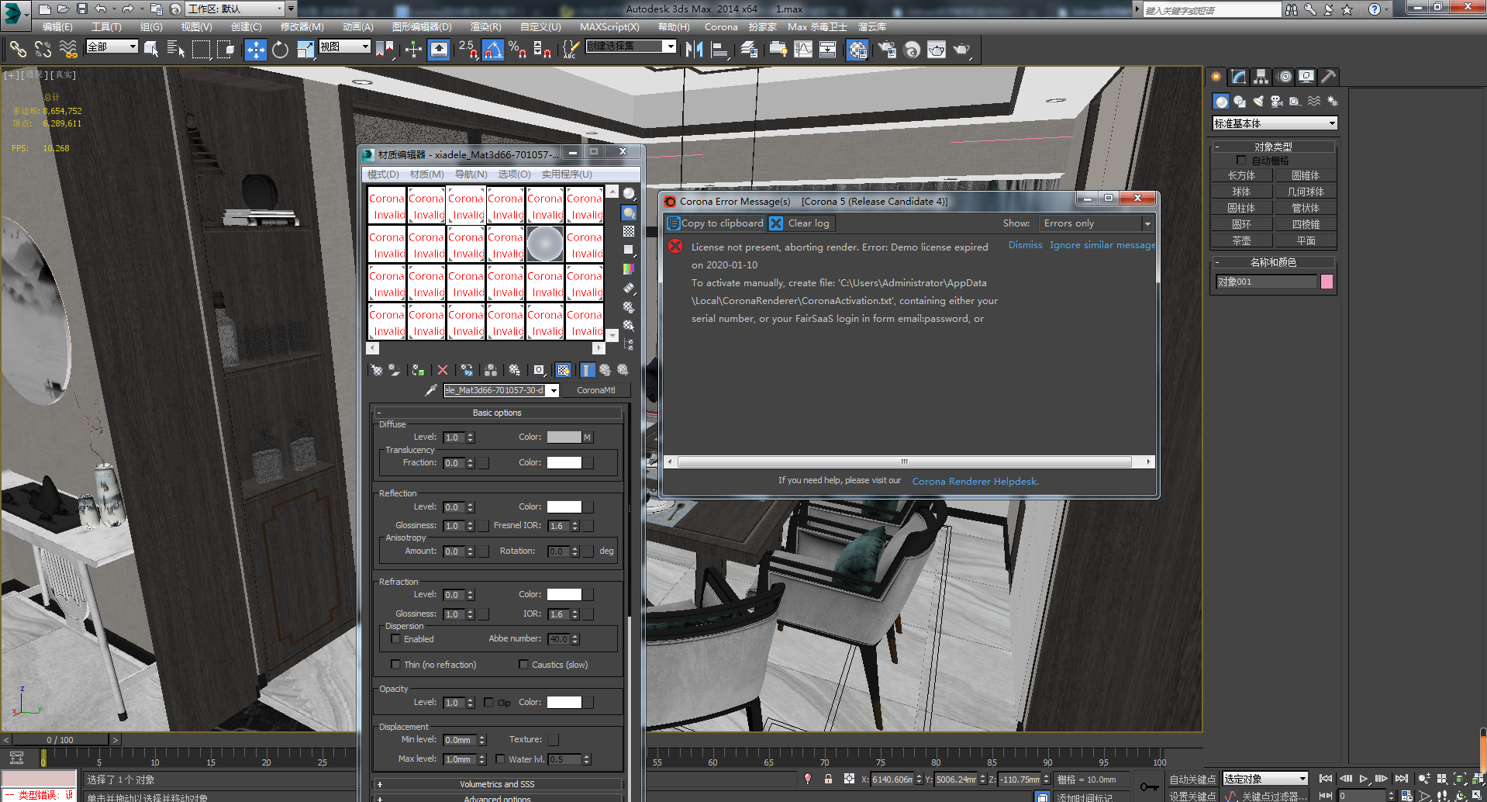This screenshot has width=1487, height=802.
Task: Click the eyedropper pick material icon
Action: tap(431, 390)
